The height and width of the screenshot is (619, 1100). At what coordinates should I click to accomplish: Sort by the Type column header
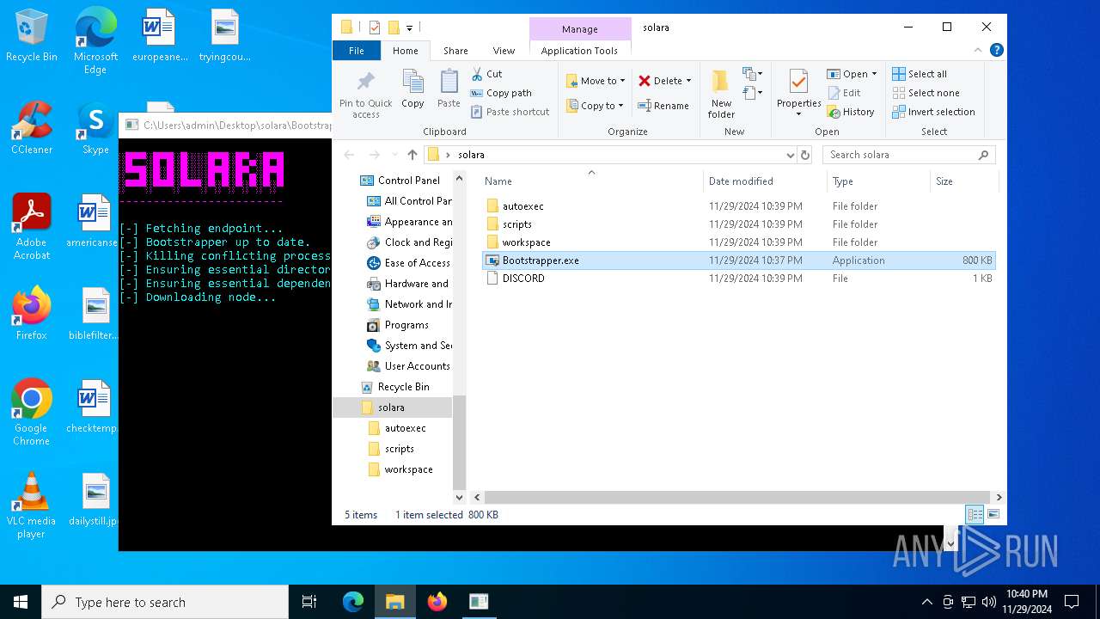[878, 181]
